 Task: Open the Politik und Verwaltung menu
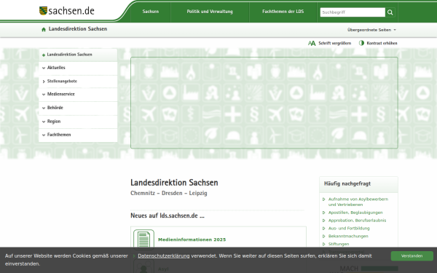210,12
